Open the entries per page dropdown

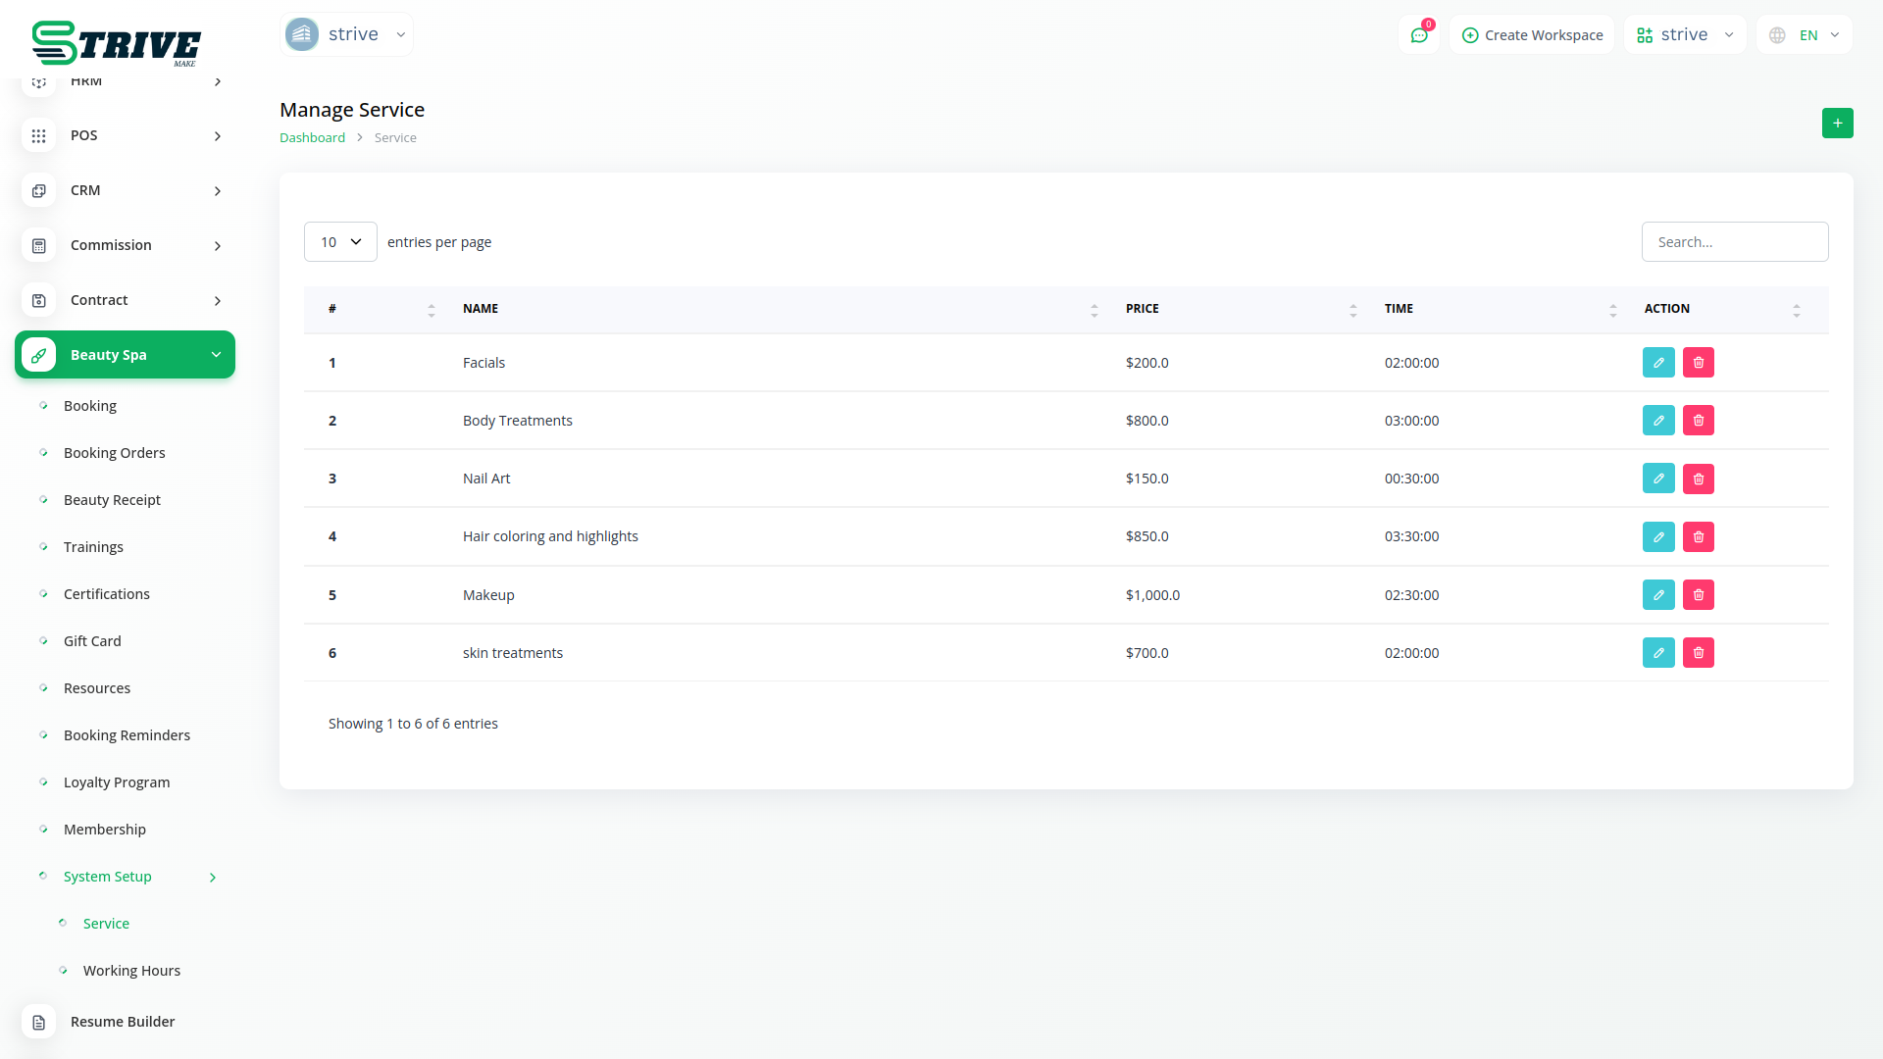(x=340, y=242)
